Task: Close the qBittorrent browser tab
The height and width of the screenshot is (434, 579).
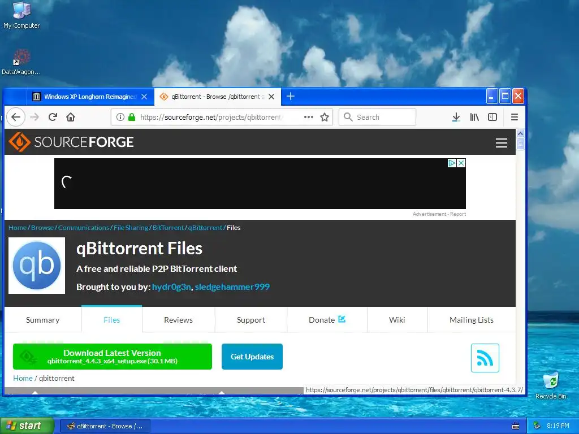Action: tap(271, 97)
